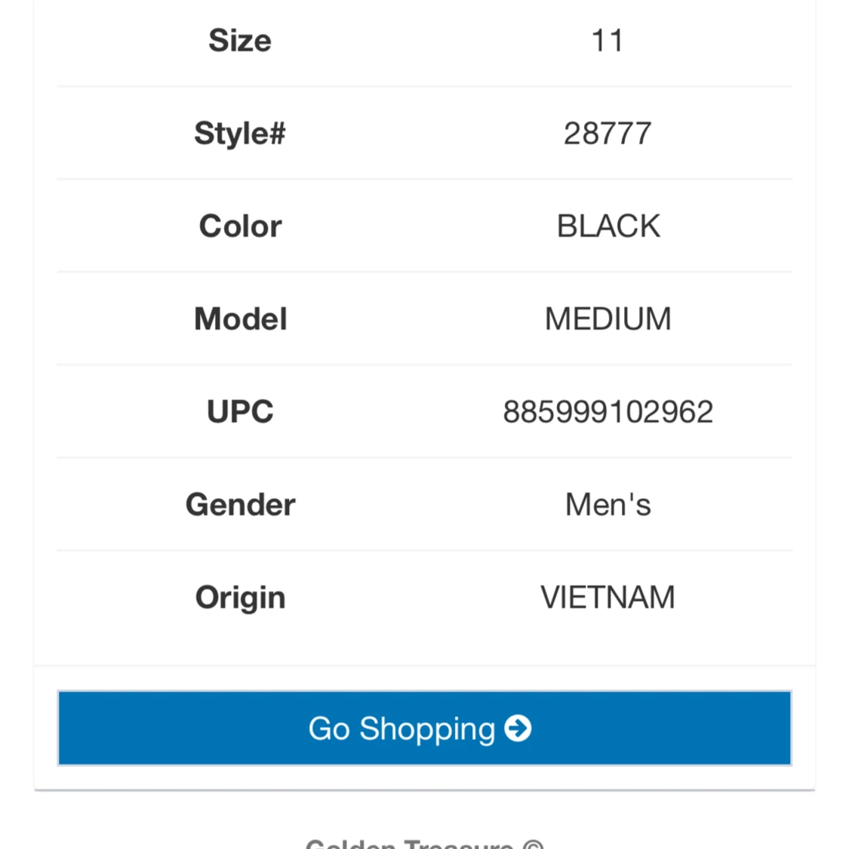Click the Size label

tap(240, 41)
